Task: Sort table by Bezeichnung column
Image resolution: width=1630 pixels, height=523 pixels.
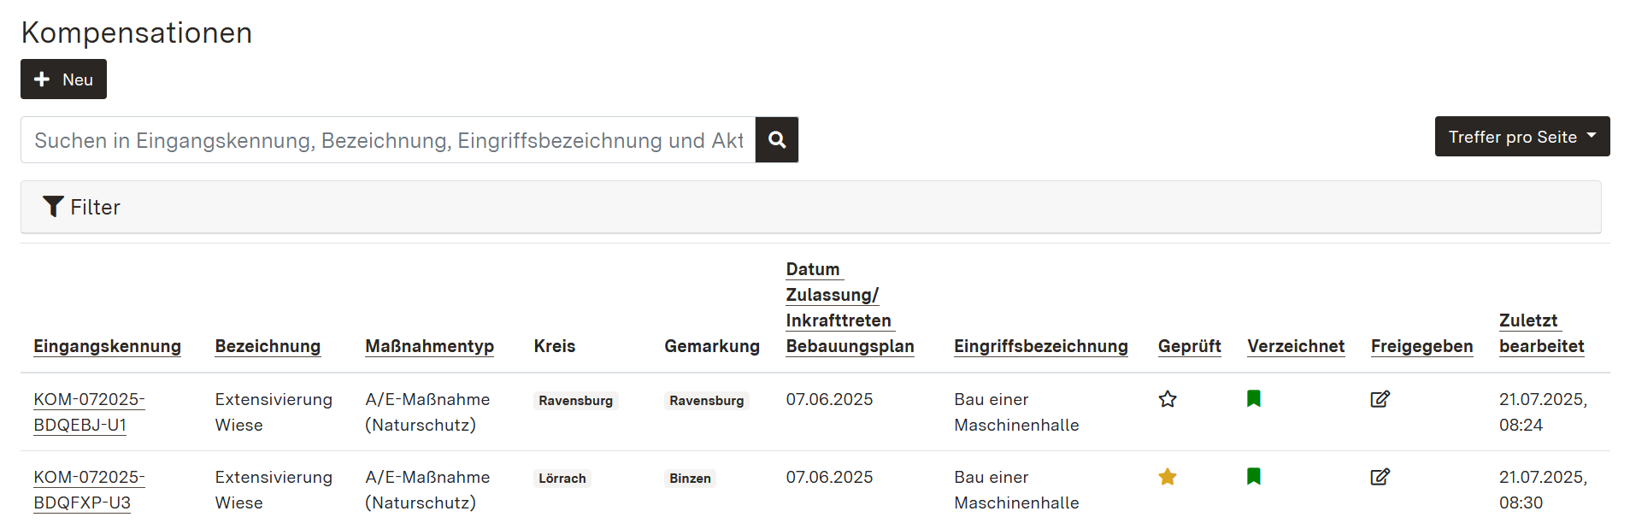Action: tap(268, 346)
